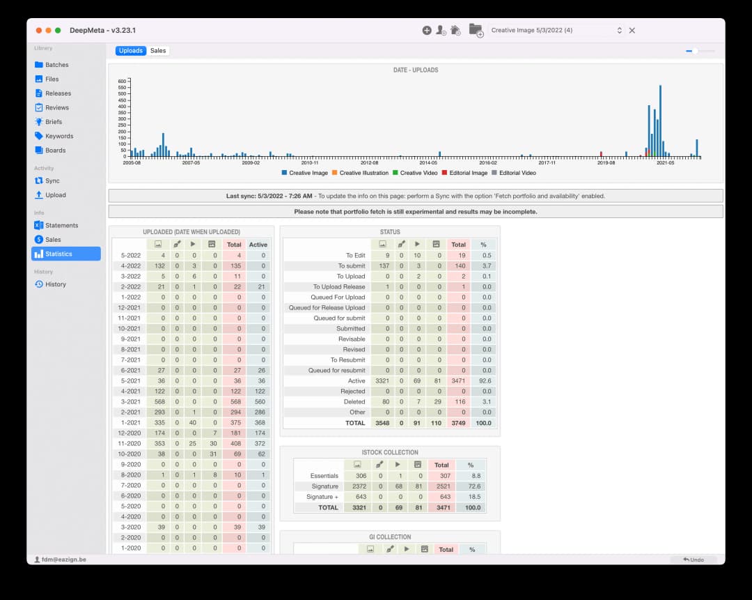This screenshot has width=752, height=600.
Task: Click the fdm@eazign.be account label
Action: pos(61,560)
